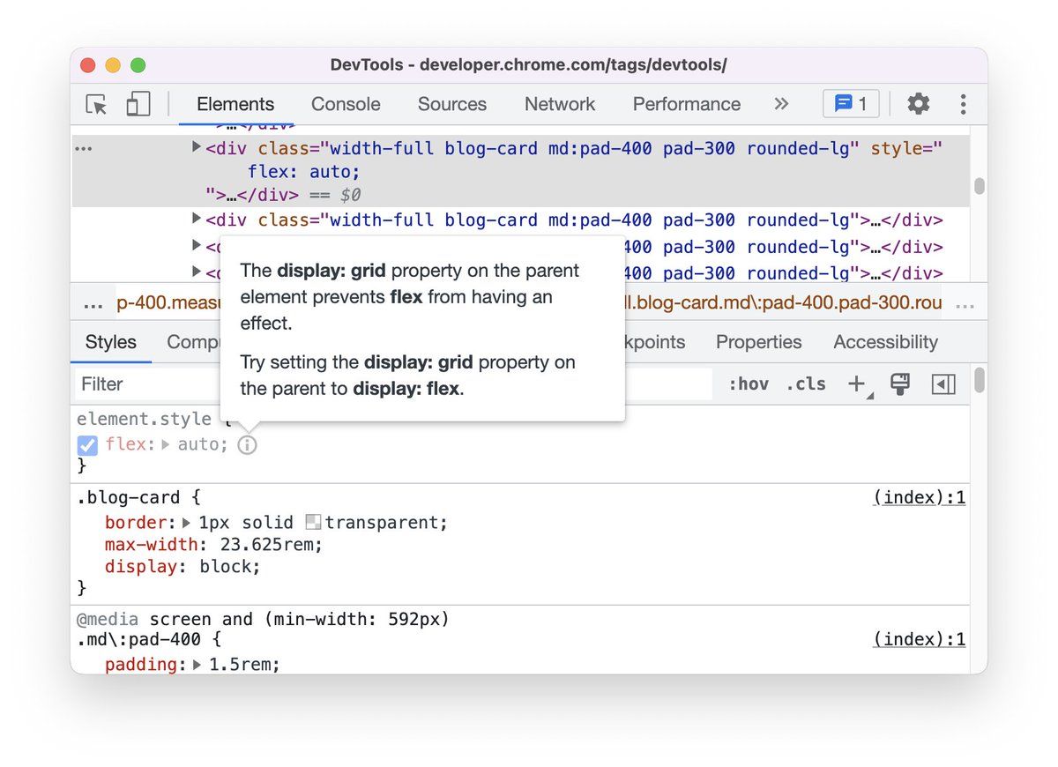Toggle the :hov element state panel
Image resolution: width=1058 pixels, height=767 pixels.
[749, 383]
